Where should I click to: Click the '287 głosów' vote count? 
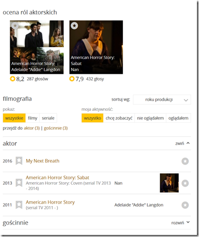37,79
